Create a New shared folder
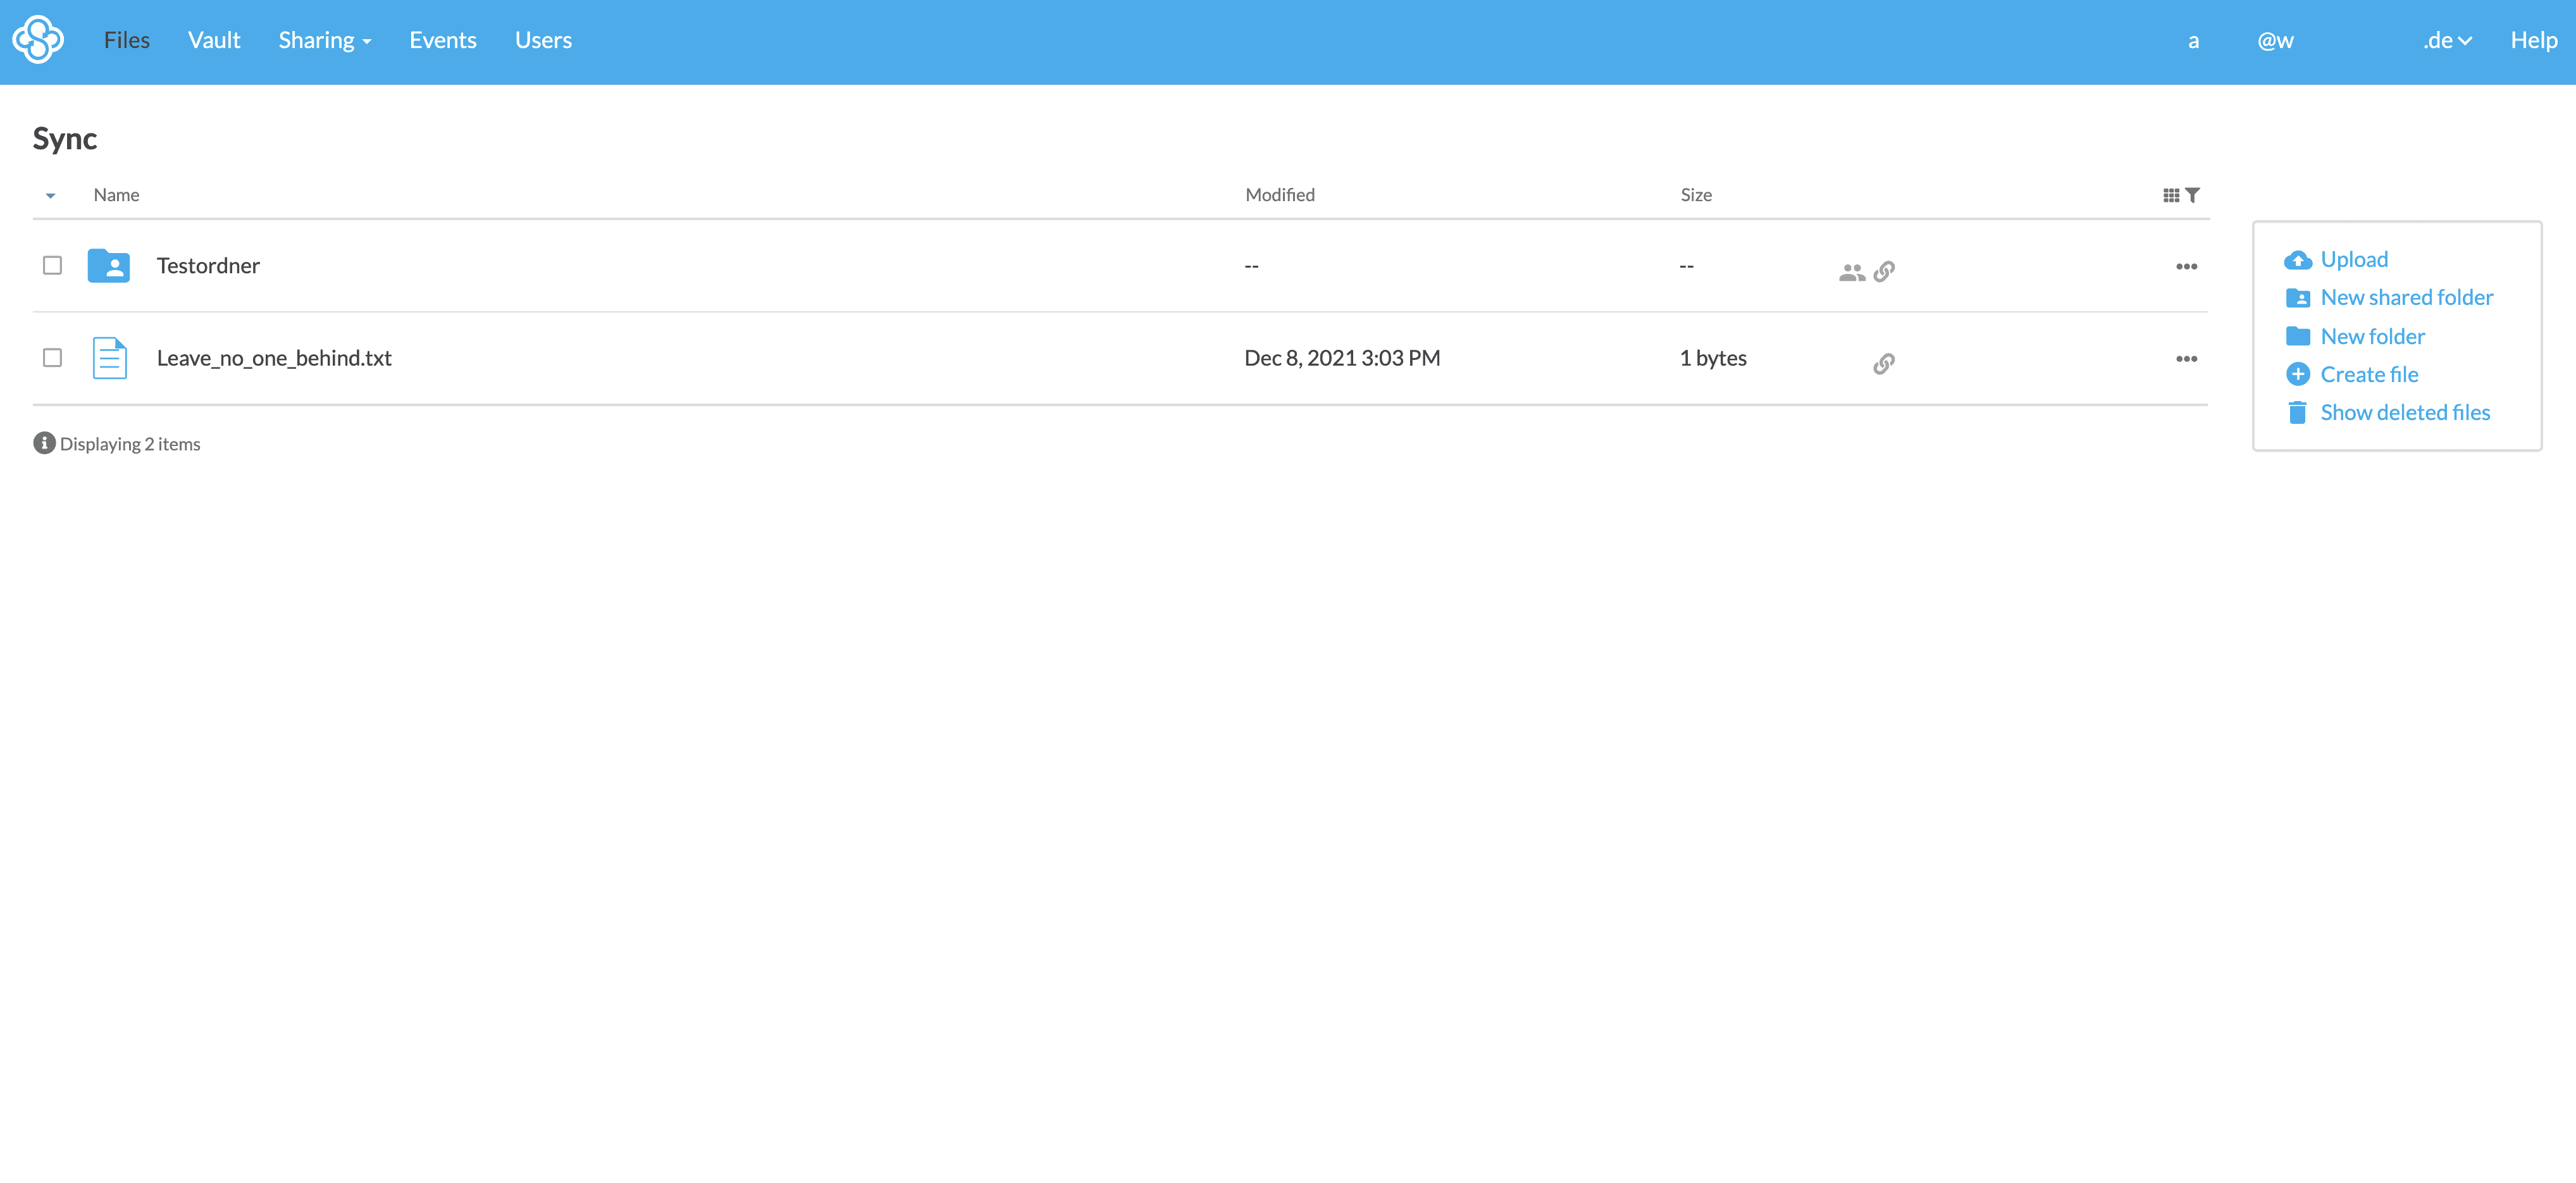This screenshot has width=2576, height=1183. click(x=2406, y=298)
